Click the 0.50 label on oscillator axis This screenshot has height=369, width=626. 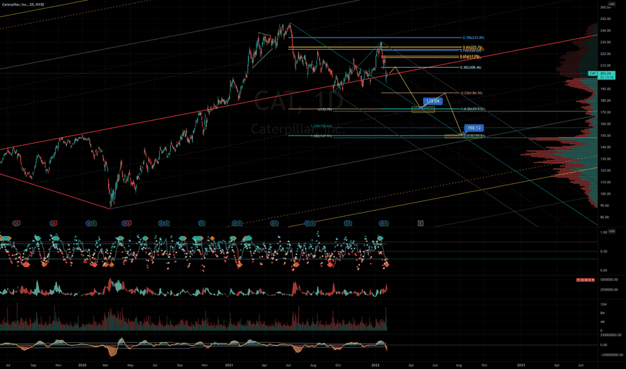pyautogui.click(x=604, y=252)
